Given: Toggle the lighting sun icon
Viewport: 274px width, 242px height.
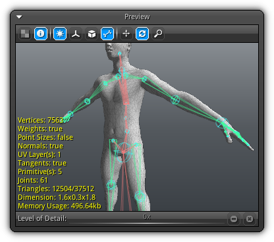Looking at the screenshot, I should click(x=60, y=34).
